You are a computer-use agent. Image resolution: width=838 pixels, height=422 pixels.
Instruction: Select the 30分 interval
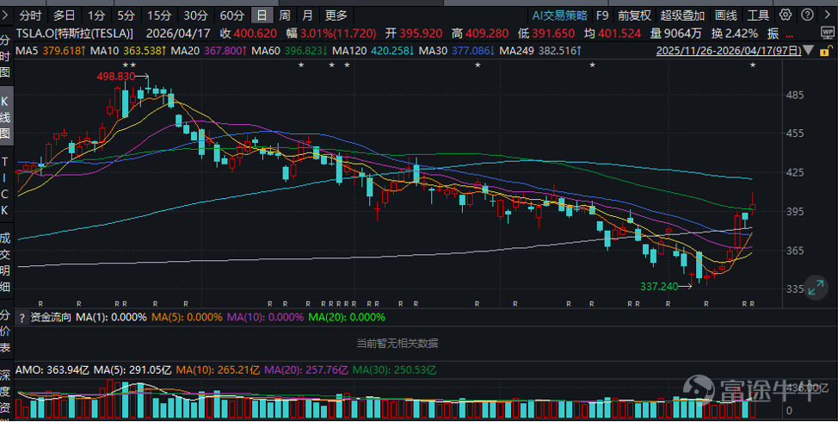194,16
